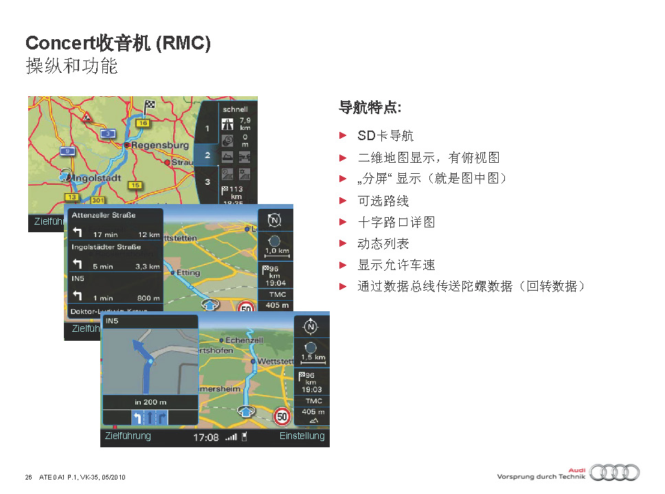Click the 'Concert收音机 (RMC)' slide title
The image size is (665, 494).
(x=118, y=43)
